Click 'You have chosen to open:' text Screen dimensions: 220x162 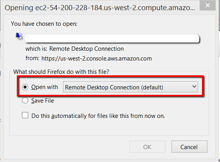(44, 24)
